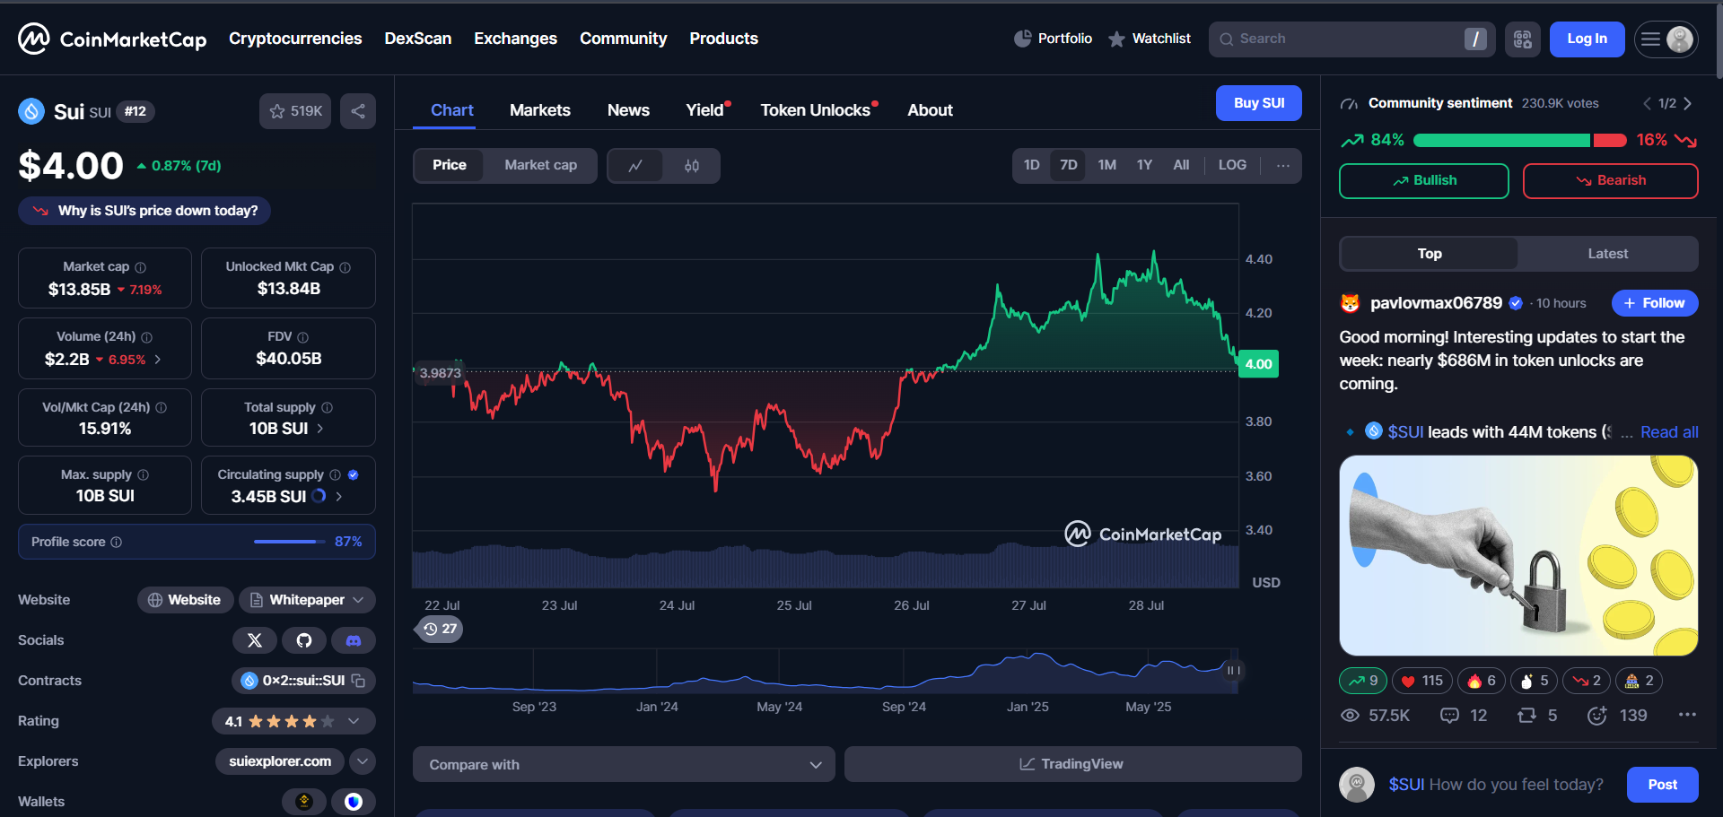Screen dimensions: 1723x817
Task: Click the Buy SUI button
Action: 1259,103
